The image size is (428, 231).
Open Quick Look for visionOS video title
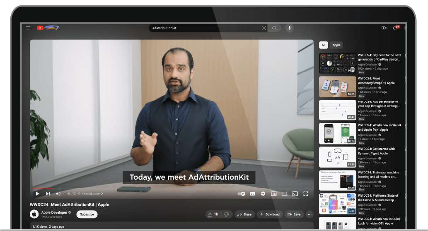click(x=379, y=221)
